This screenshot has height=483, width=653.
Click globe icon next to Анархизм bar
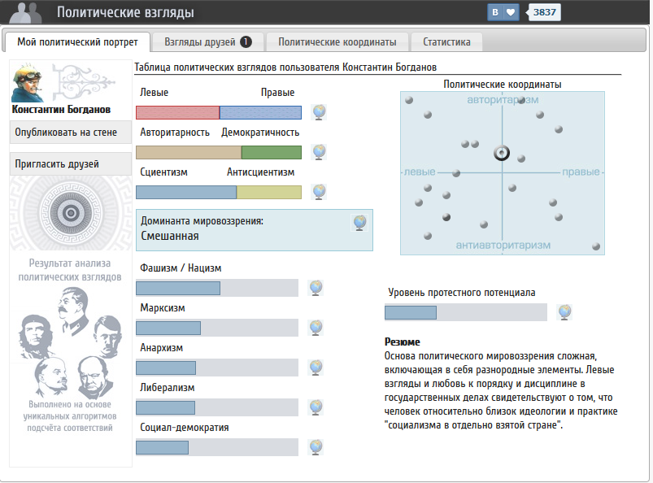(x=316, y=368)
